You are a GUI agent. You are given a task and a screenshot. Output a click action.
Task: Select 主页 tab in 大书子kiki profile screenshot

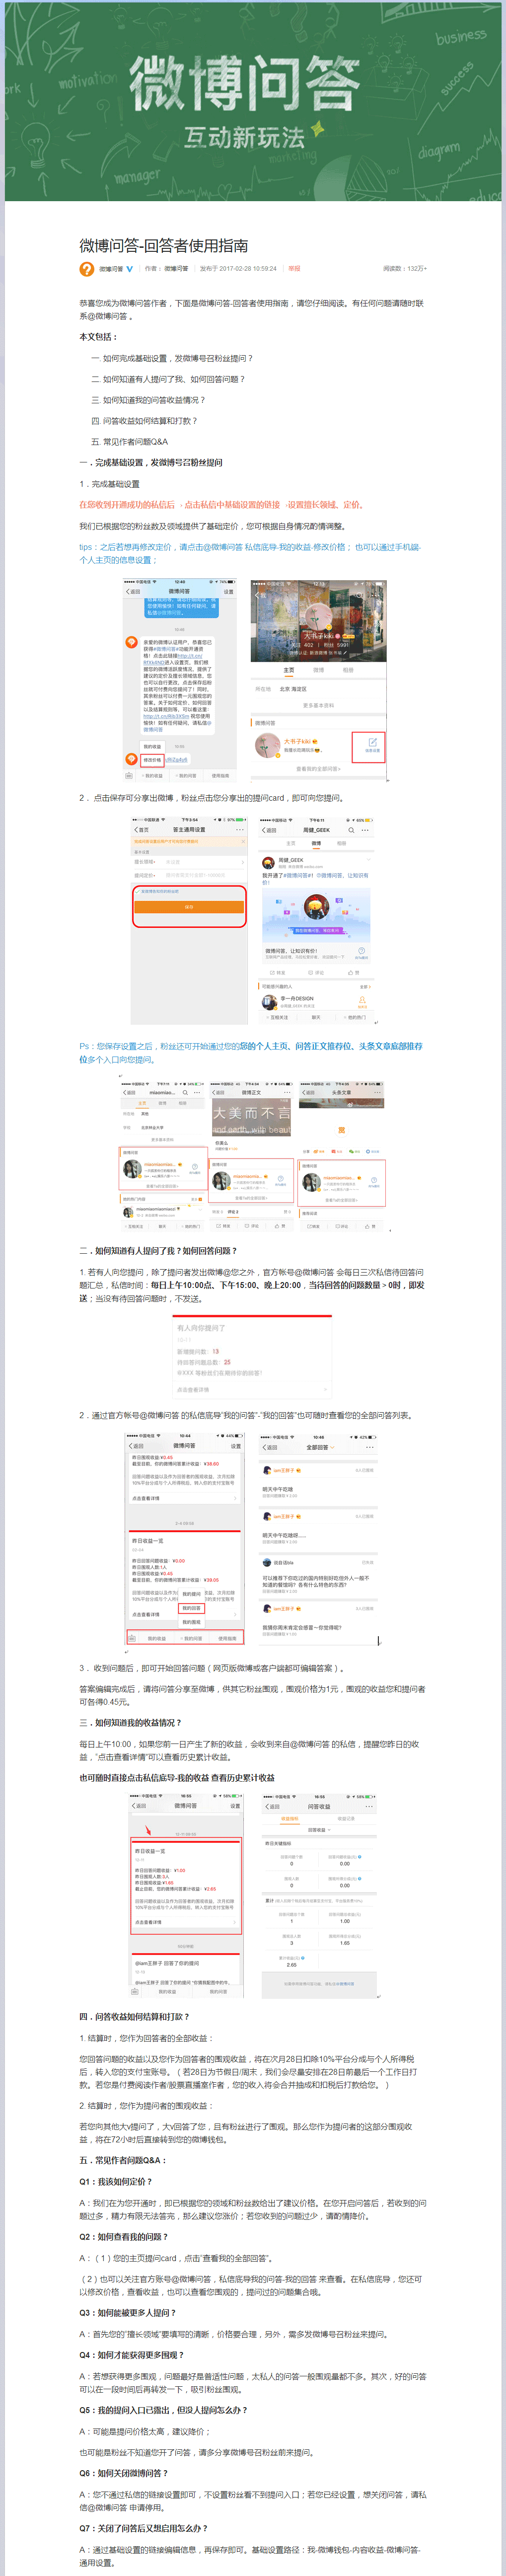289,670
